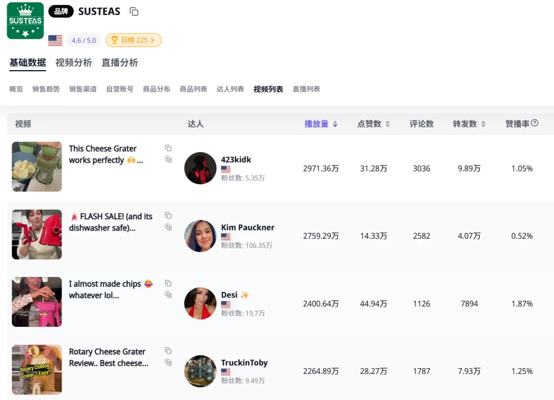Image resolution: width=554 pixels, height=400 pixels.
Task: Open the FLASH SALE dishwasher safe title
Action: [x=111, y=222]
